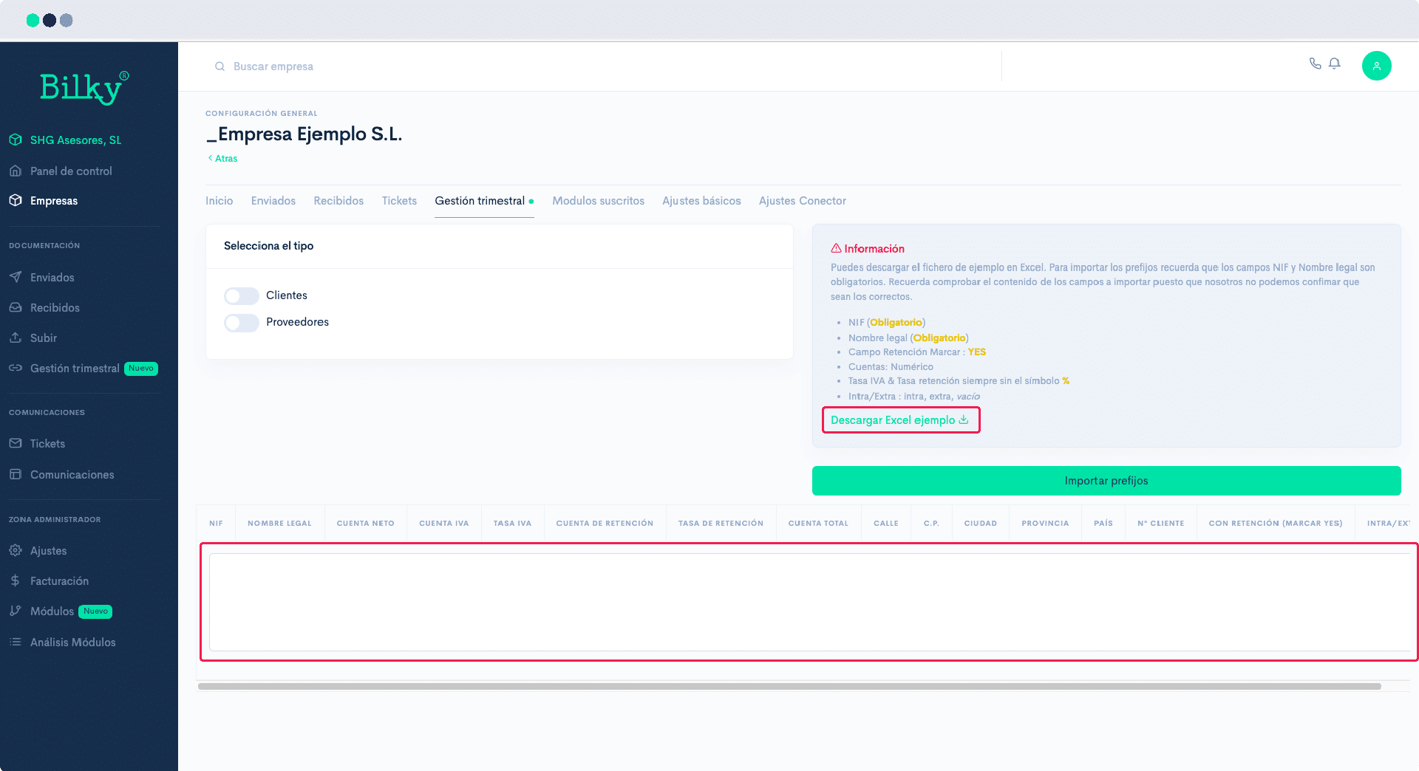Click the SHG Asesores cube icon
1419x771 pixels.
tap(16, 140)
